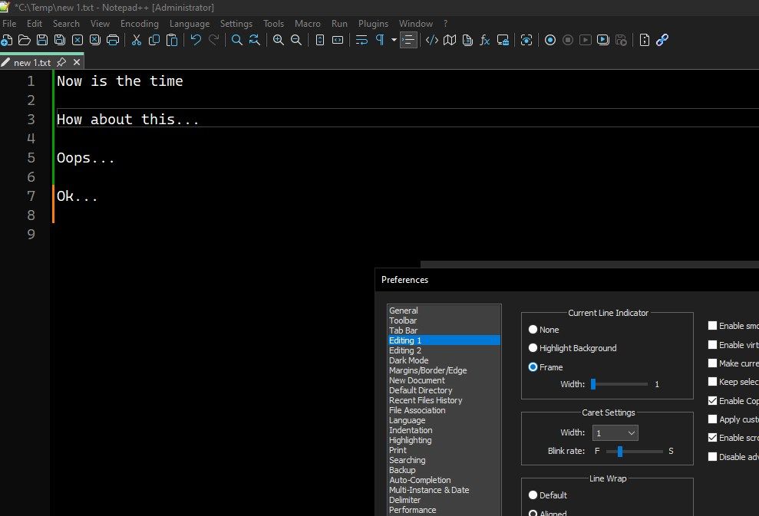Select Default line wrap option

pos(533,495)
